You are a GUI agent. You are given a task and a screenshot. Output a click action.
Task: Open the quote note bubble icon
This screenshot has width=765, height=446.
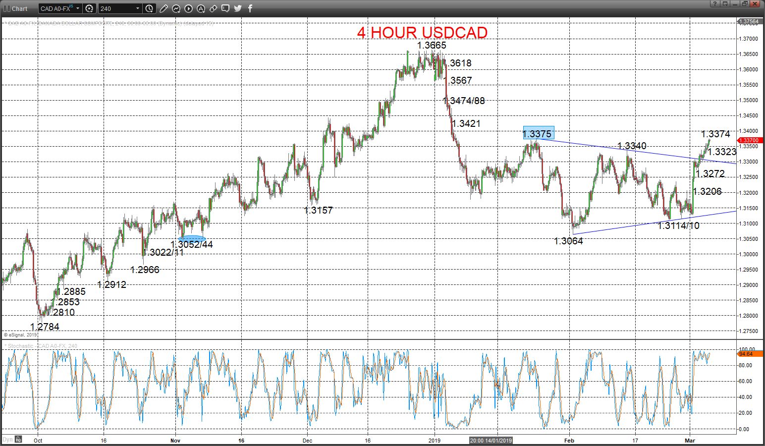point(225,8)
